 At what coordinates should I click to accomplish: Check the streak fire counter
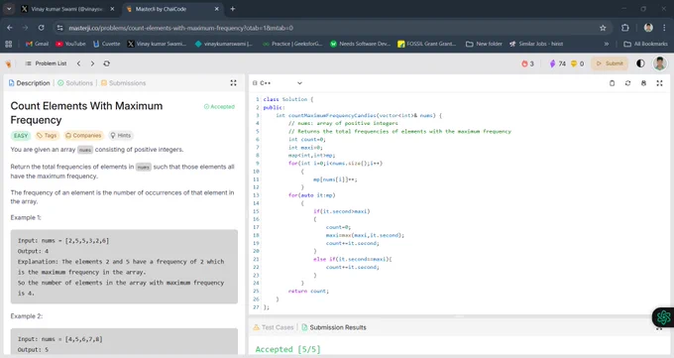tap(528, 63)
